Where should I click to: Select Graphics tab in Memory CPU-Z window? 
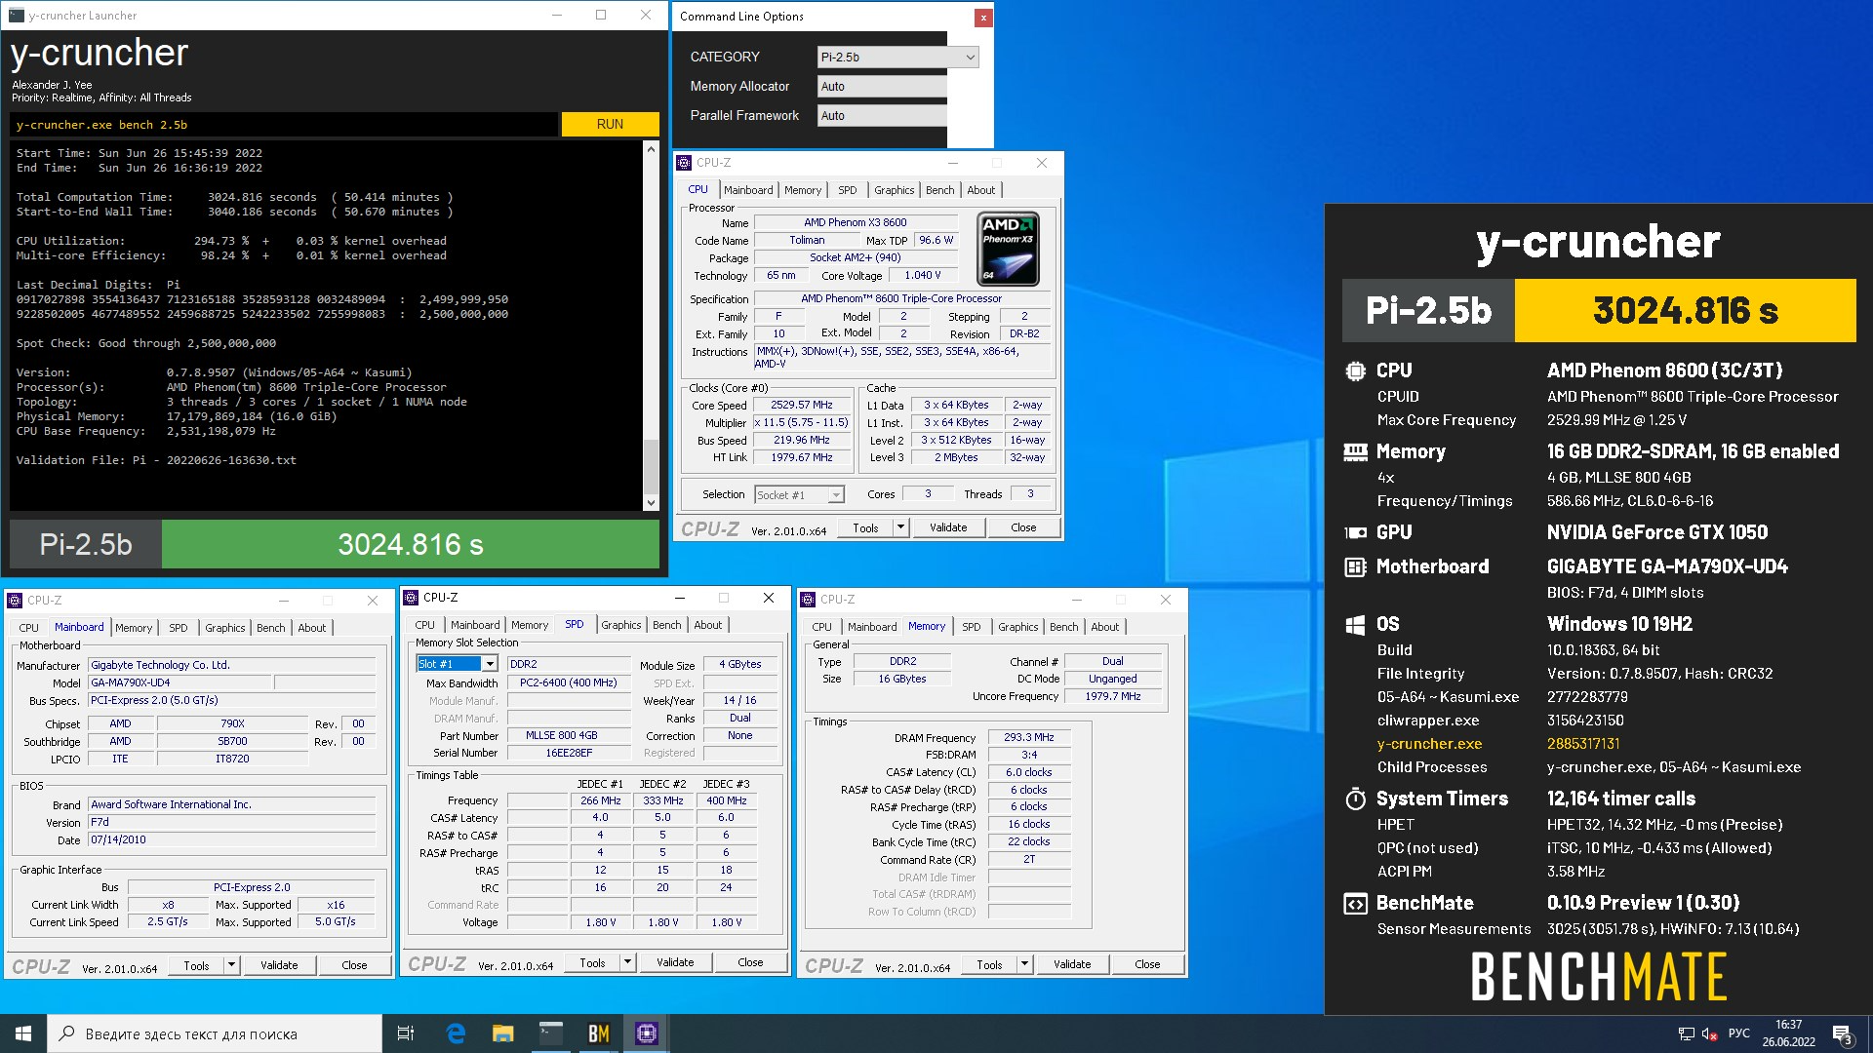click(1017, 627)
